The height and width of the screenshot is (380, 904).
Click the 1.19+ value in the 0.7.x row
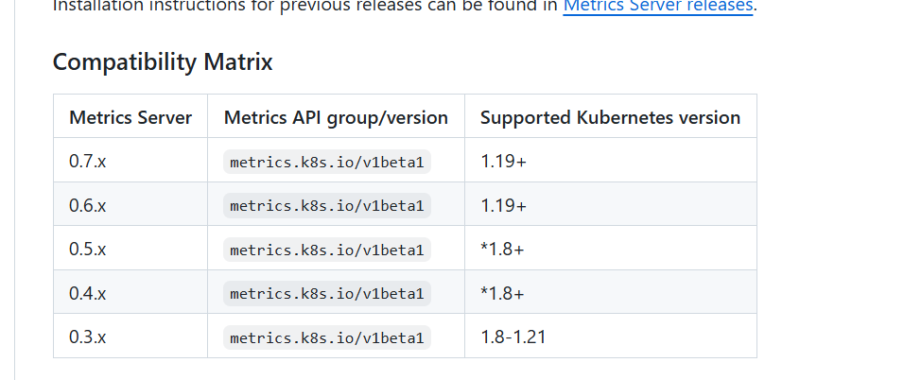(503, 162)
